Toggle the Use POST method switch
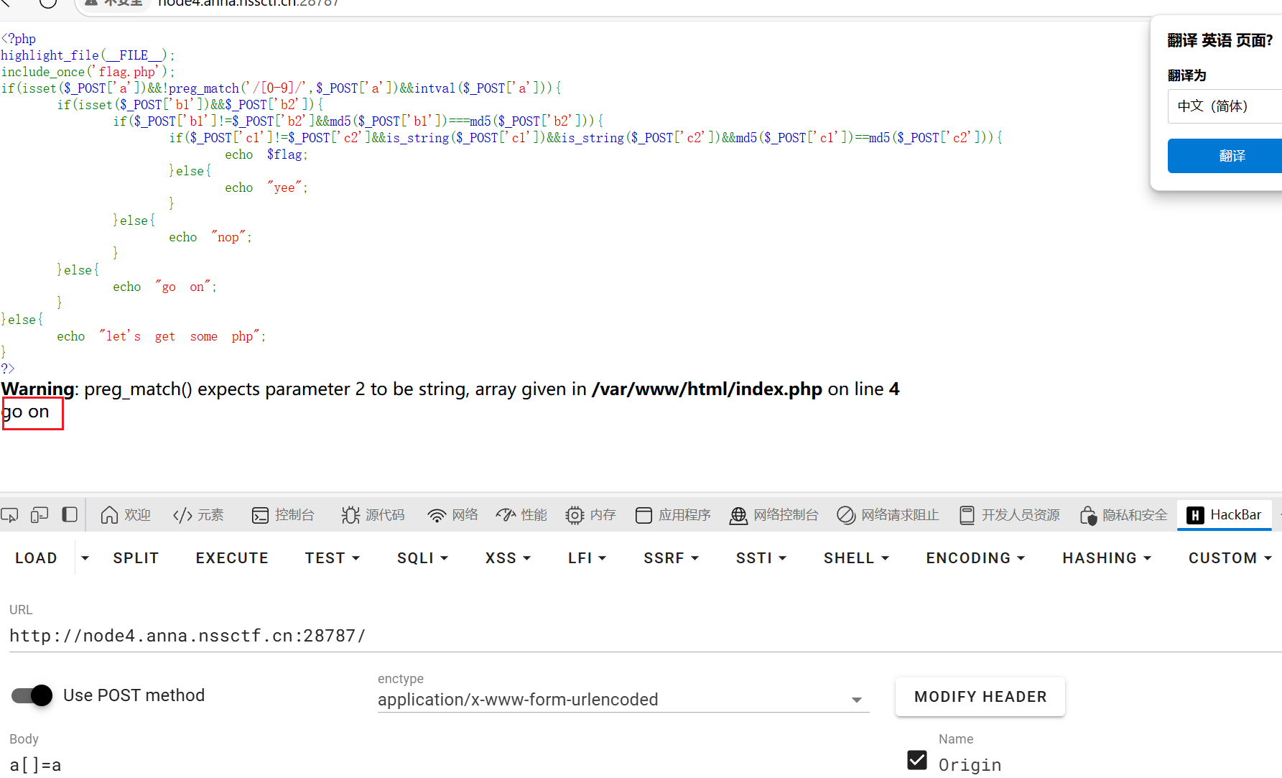The width and height of the screenshot is (1282, 778). [32, 695]
